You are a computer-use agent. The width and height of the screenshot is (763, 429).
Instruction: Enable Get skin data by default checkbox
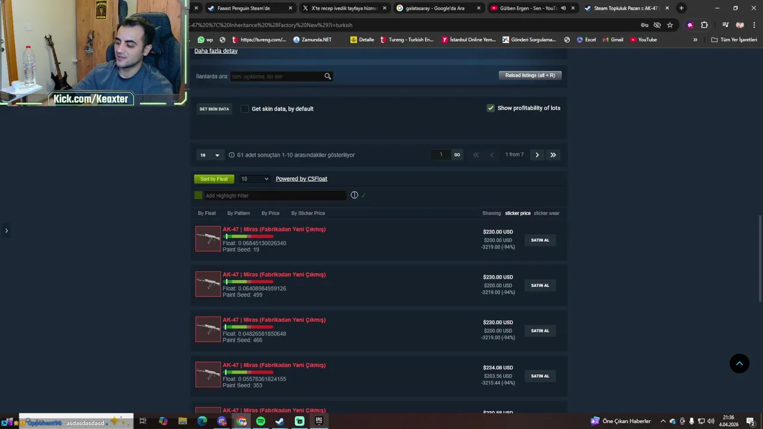pyautogui.click(x=244, y=108)
